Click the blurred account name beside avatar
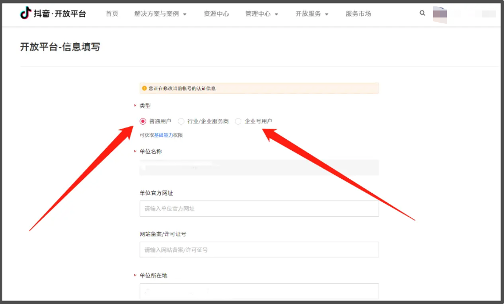The image size is (504, 304). [x=481, y=14]
